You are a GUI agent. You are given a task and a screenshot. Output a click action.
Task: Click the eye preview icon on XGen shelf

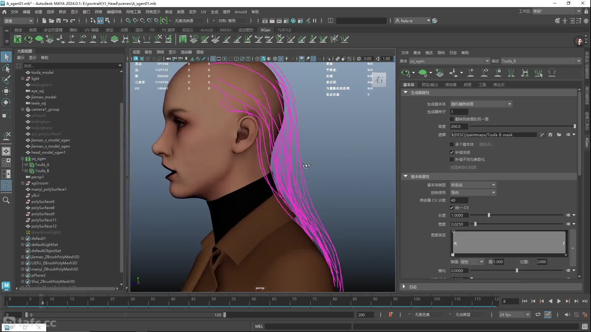point(28,39)
